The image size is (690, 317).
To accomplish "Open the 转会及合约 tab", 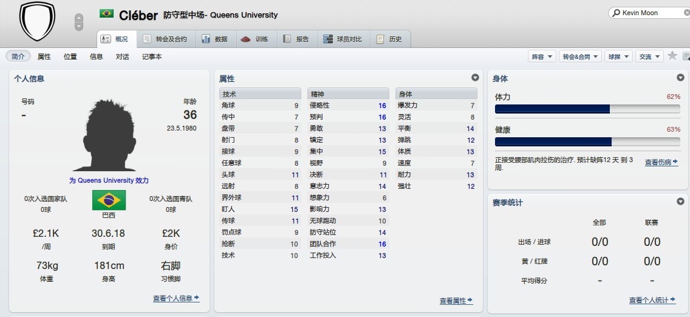I will 166,39.
